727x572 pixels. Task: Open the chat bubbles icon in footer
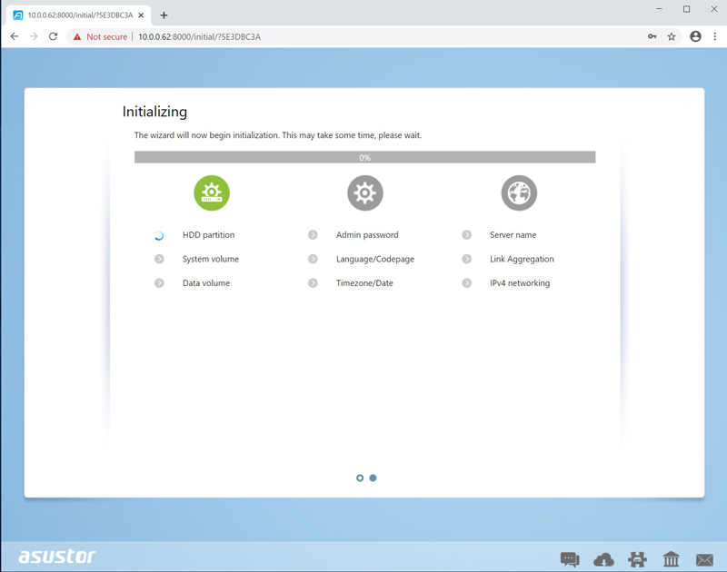[570, 559]
